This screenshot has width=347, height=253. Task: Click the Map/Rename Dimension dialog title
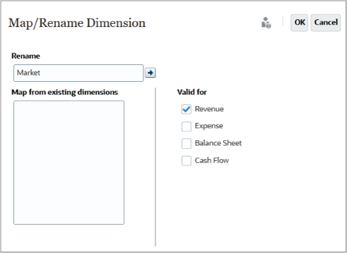[77, 23]
